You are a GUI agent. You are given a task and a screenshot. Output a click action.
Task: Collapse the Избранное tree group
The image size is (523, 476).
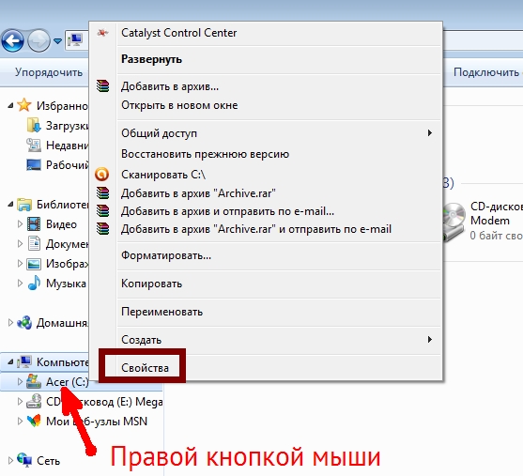10,106
